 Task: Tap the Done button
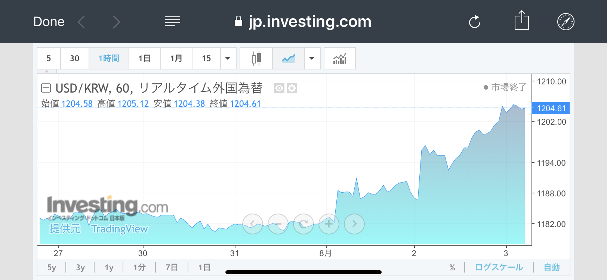[49, 22]
